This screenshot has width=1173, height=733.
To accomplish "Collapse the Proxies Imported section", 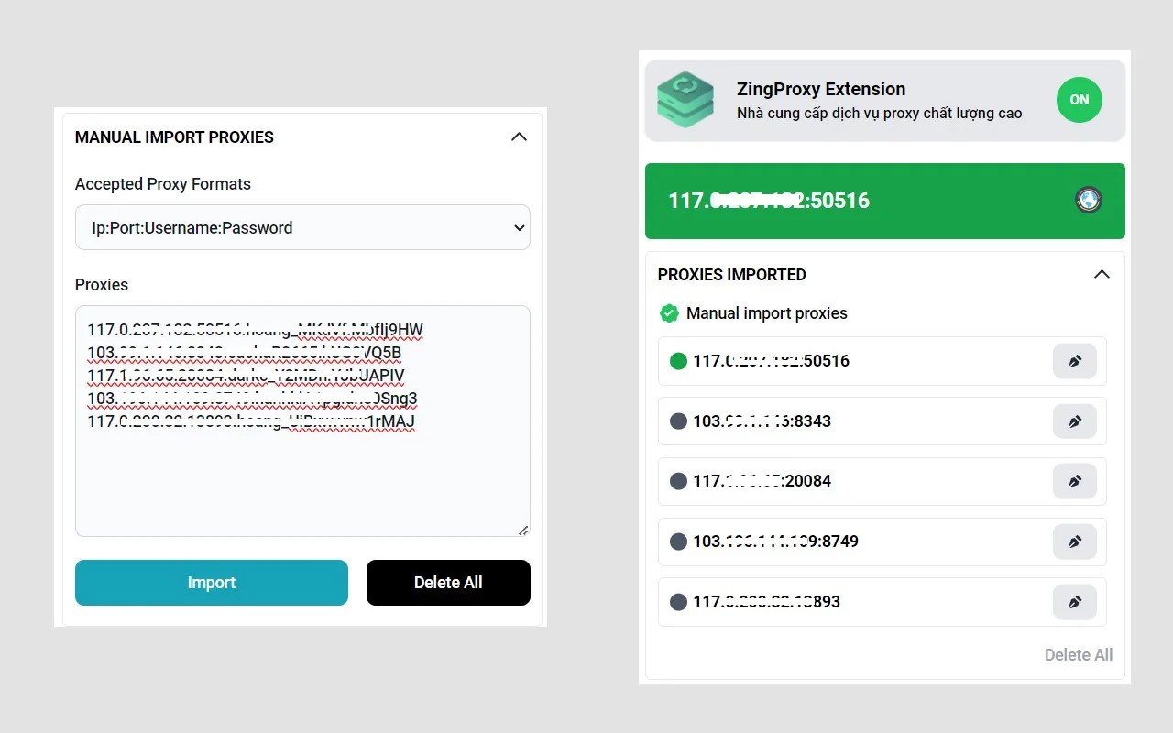I will point(1102,275).
